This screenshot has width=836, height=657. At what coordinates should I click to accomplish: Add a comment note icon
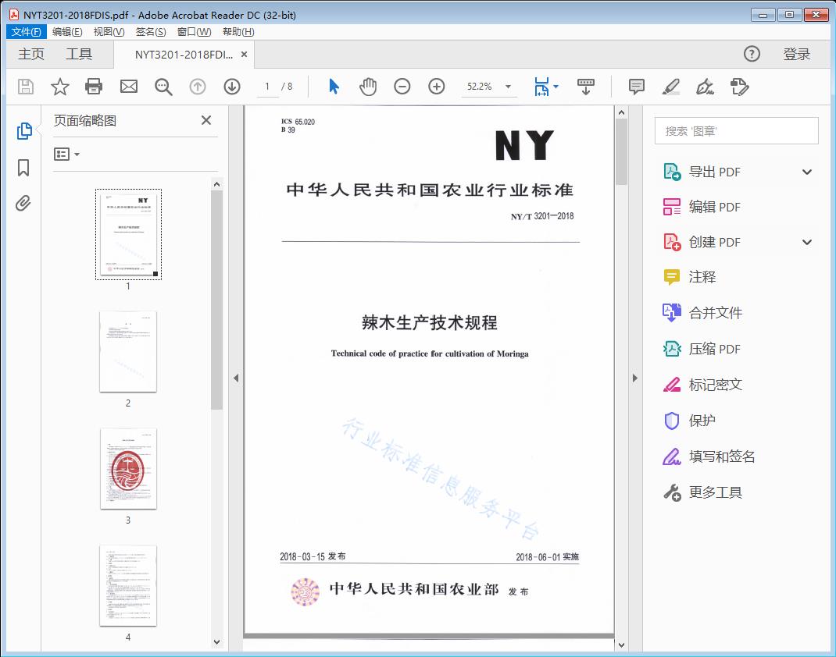(637, 87)
